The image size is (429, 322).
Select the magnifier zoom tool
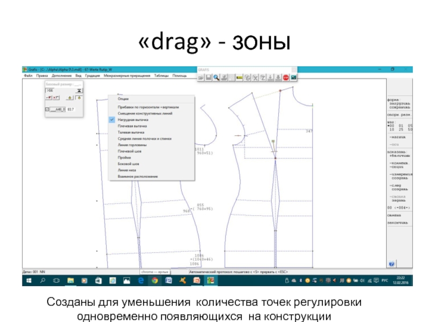coord(216,78)
